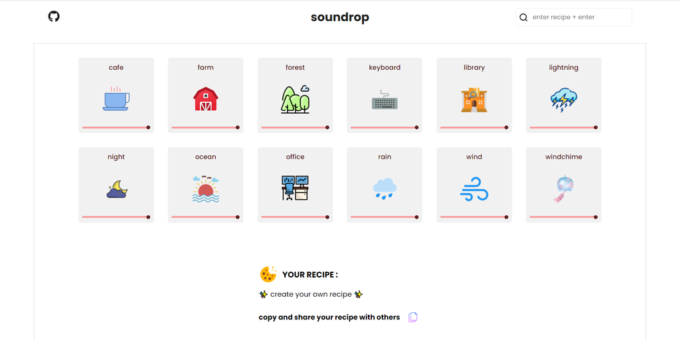The image size is (680, 340).
Task: Click the 'ocean' card label
Action: tap(206, 157)
